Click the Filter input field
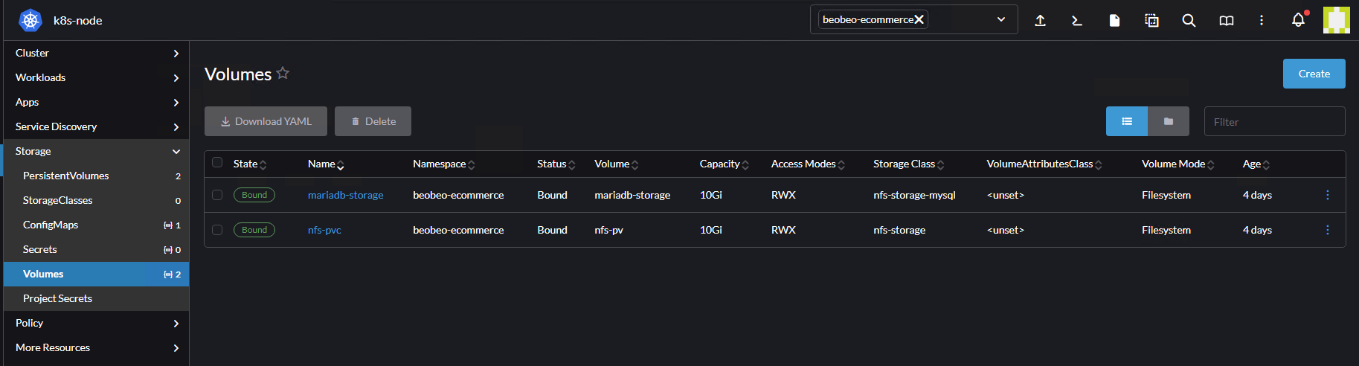The width and height of the screenshot is (1359, 366). pyautogui.click(x=1273, y=121)
